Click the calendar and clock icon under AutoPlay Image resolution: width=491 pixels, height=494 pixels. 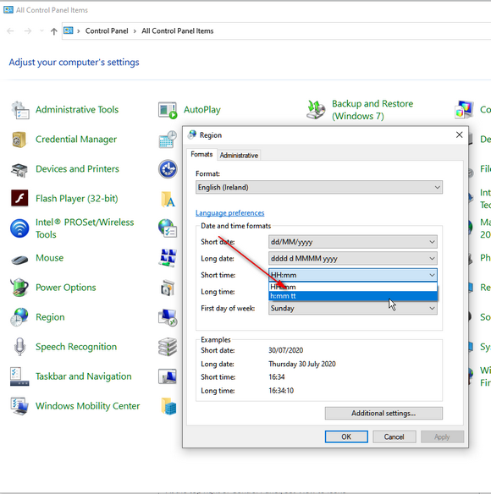pos(168,140)
